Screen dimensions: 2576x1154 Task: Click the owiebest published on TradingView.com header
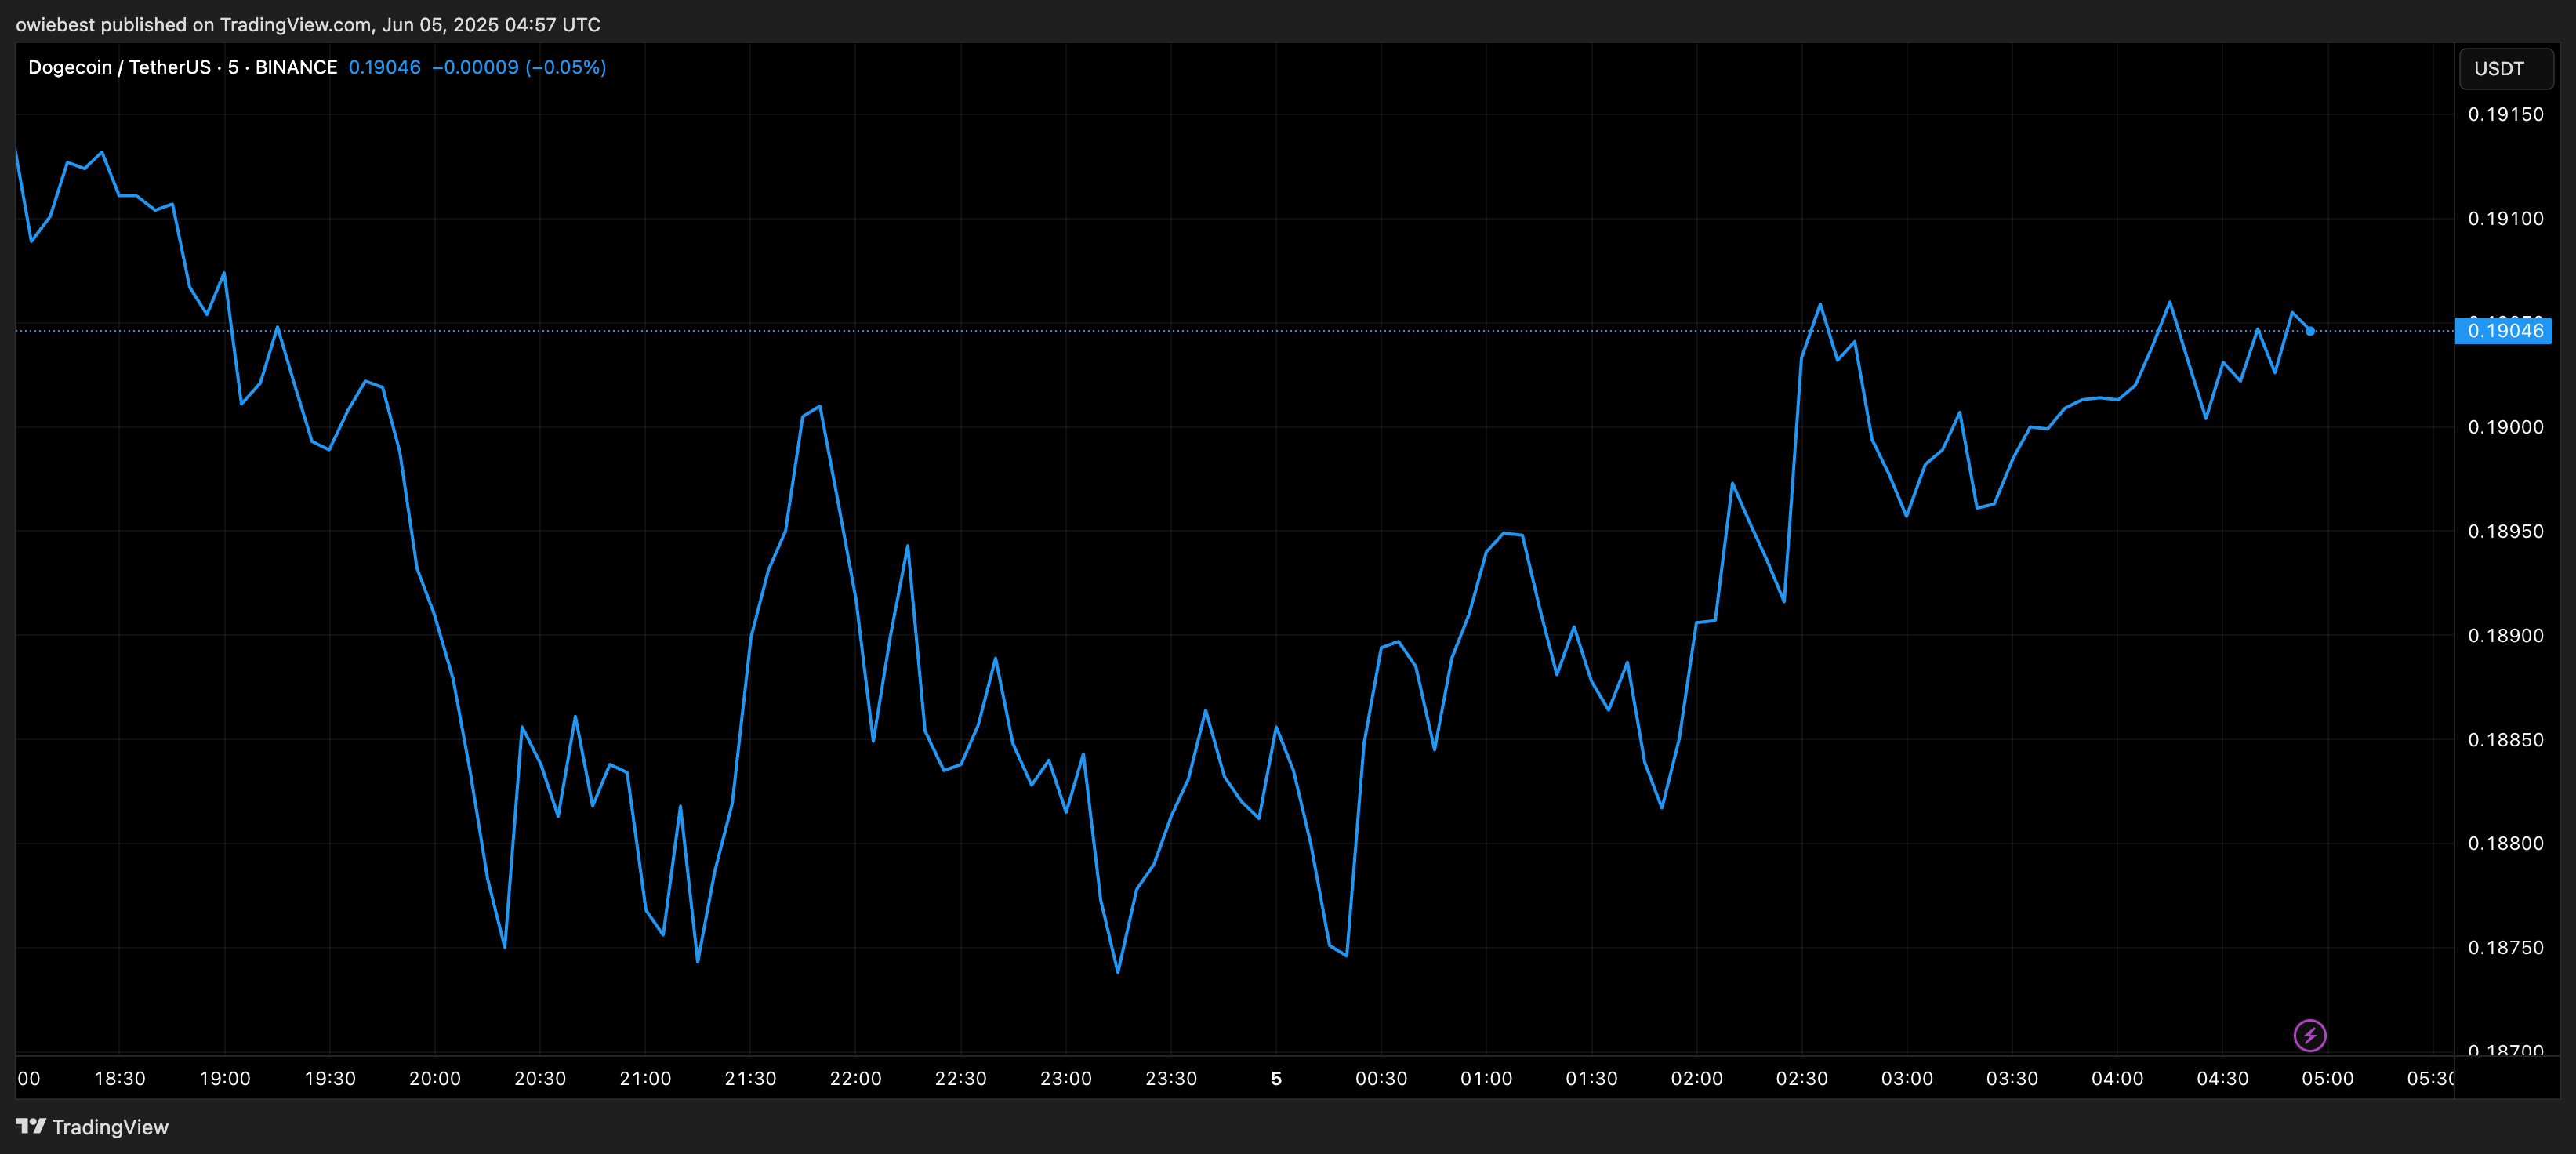308,24
